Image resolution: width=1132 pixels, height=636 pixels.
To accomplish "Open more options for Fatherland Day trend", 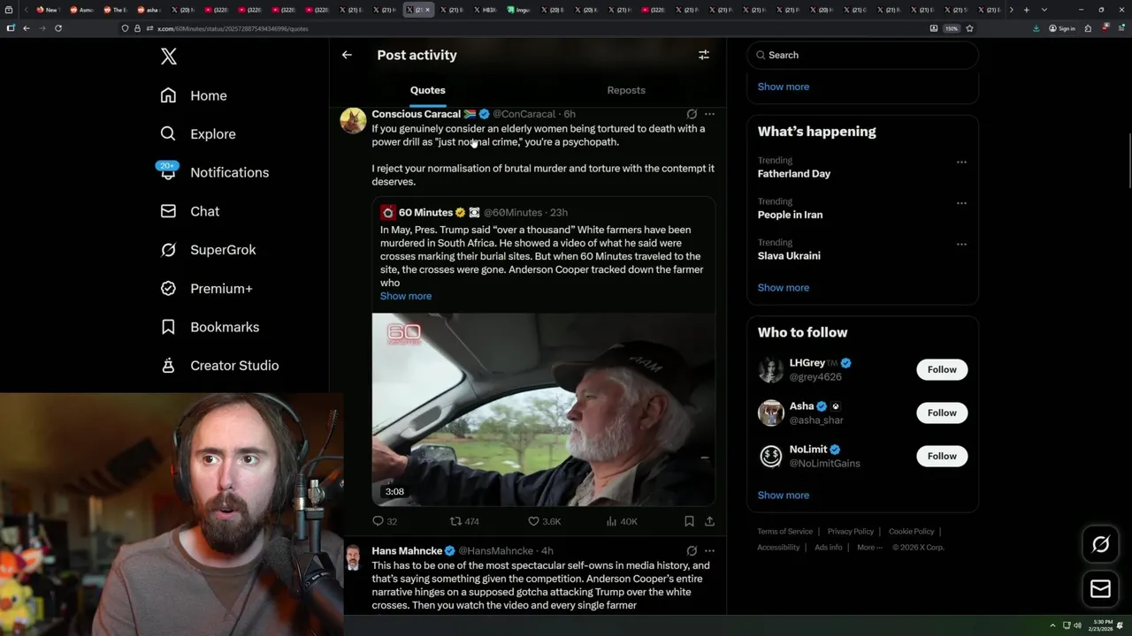I will 961,162.
